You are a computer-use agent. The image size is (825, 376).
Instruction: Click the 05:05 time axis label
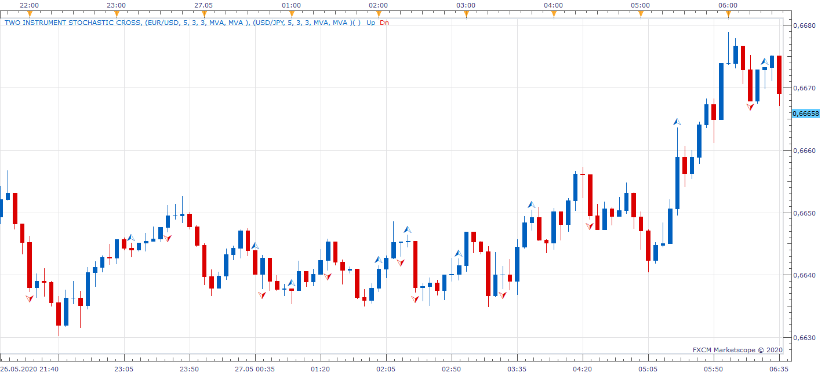tap(648, 368)
